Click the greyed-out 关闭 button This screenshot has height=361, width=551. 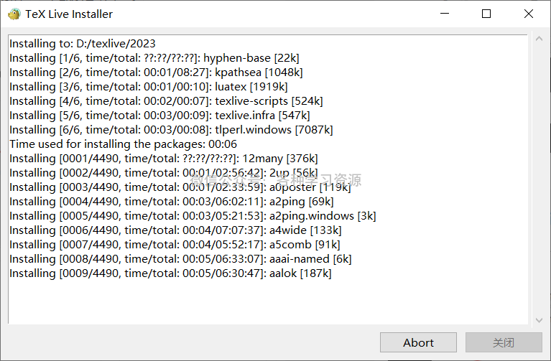pos(504,342)
